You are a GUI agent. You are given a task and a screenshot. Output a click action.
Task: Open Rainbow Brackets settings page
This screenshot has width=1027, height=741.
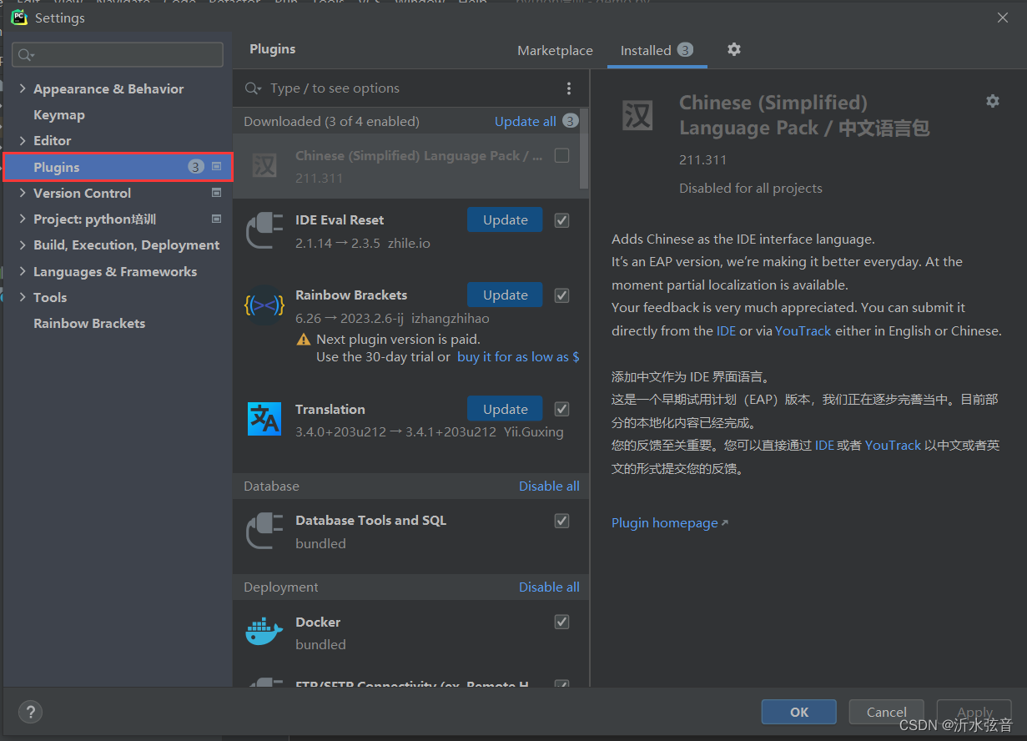coord(89,323)
